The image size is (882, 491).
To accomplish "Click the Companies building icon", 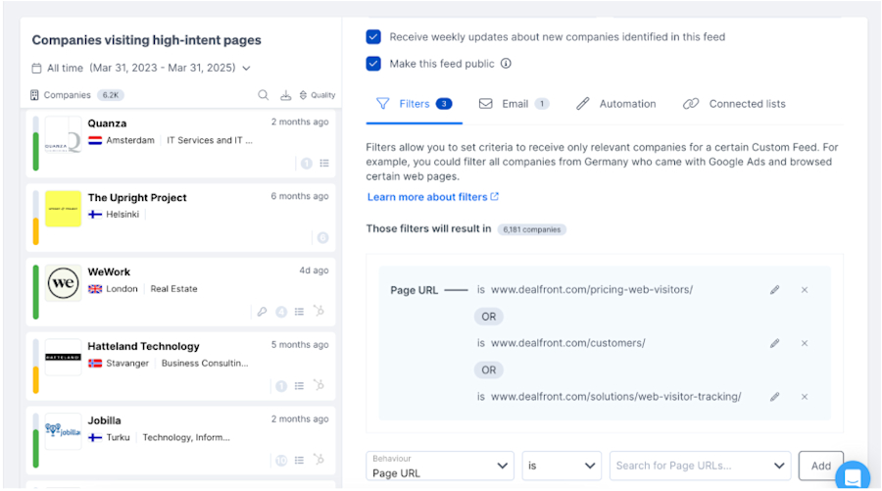I will tap(34, 95).
